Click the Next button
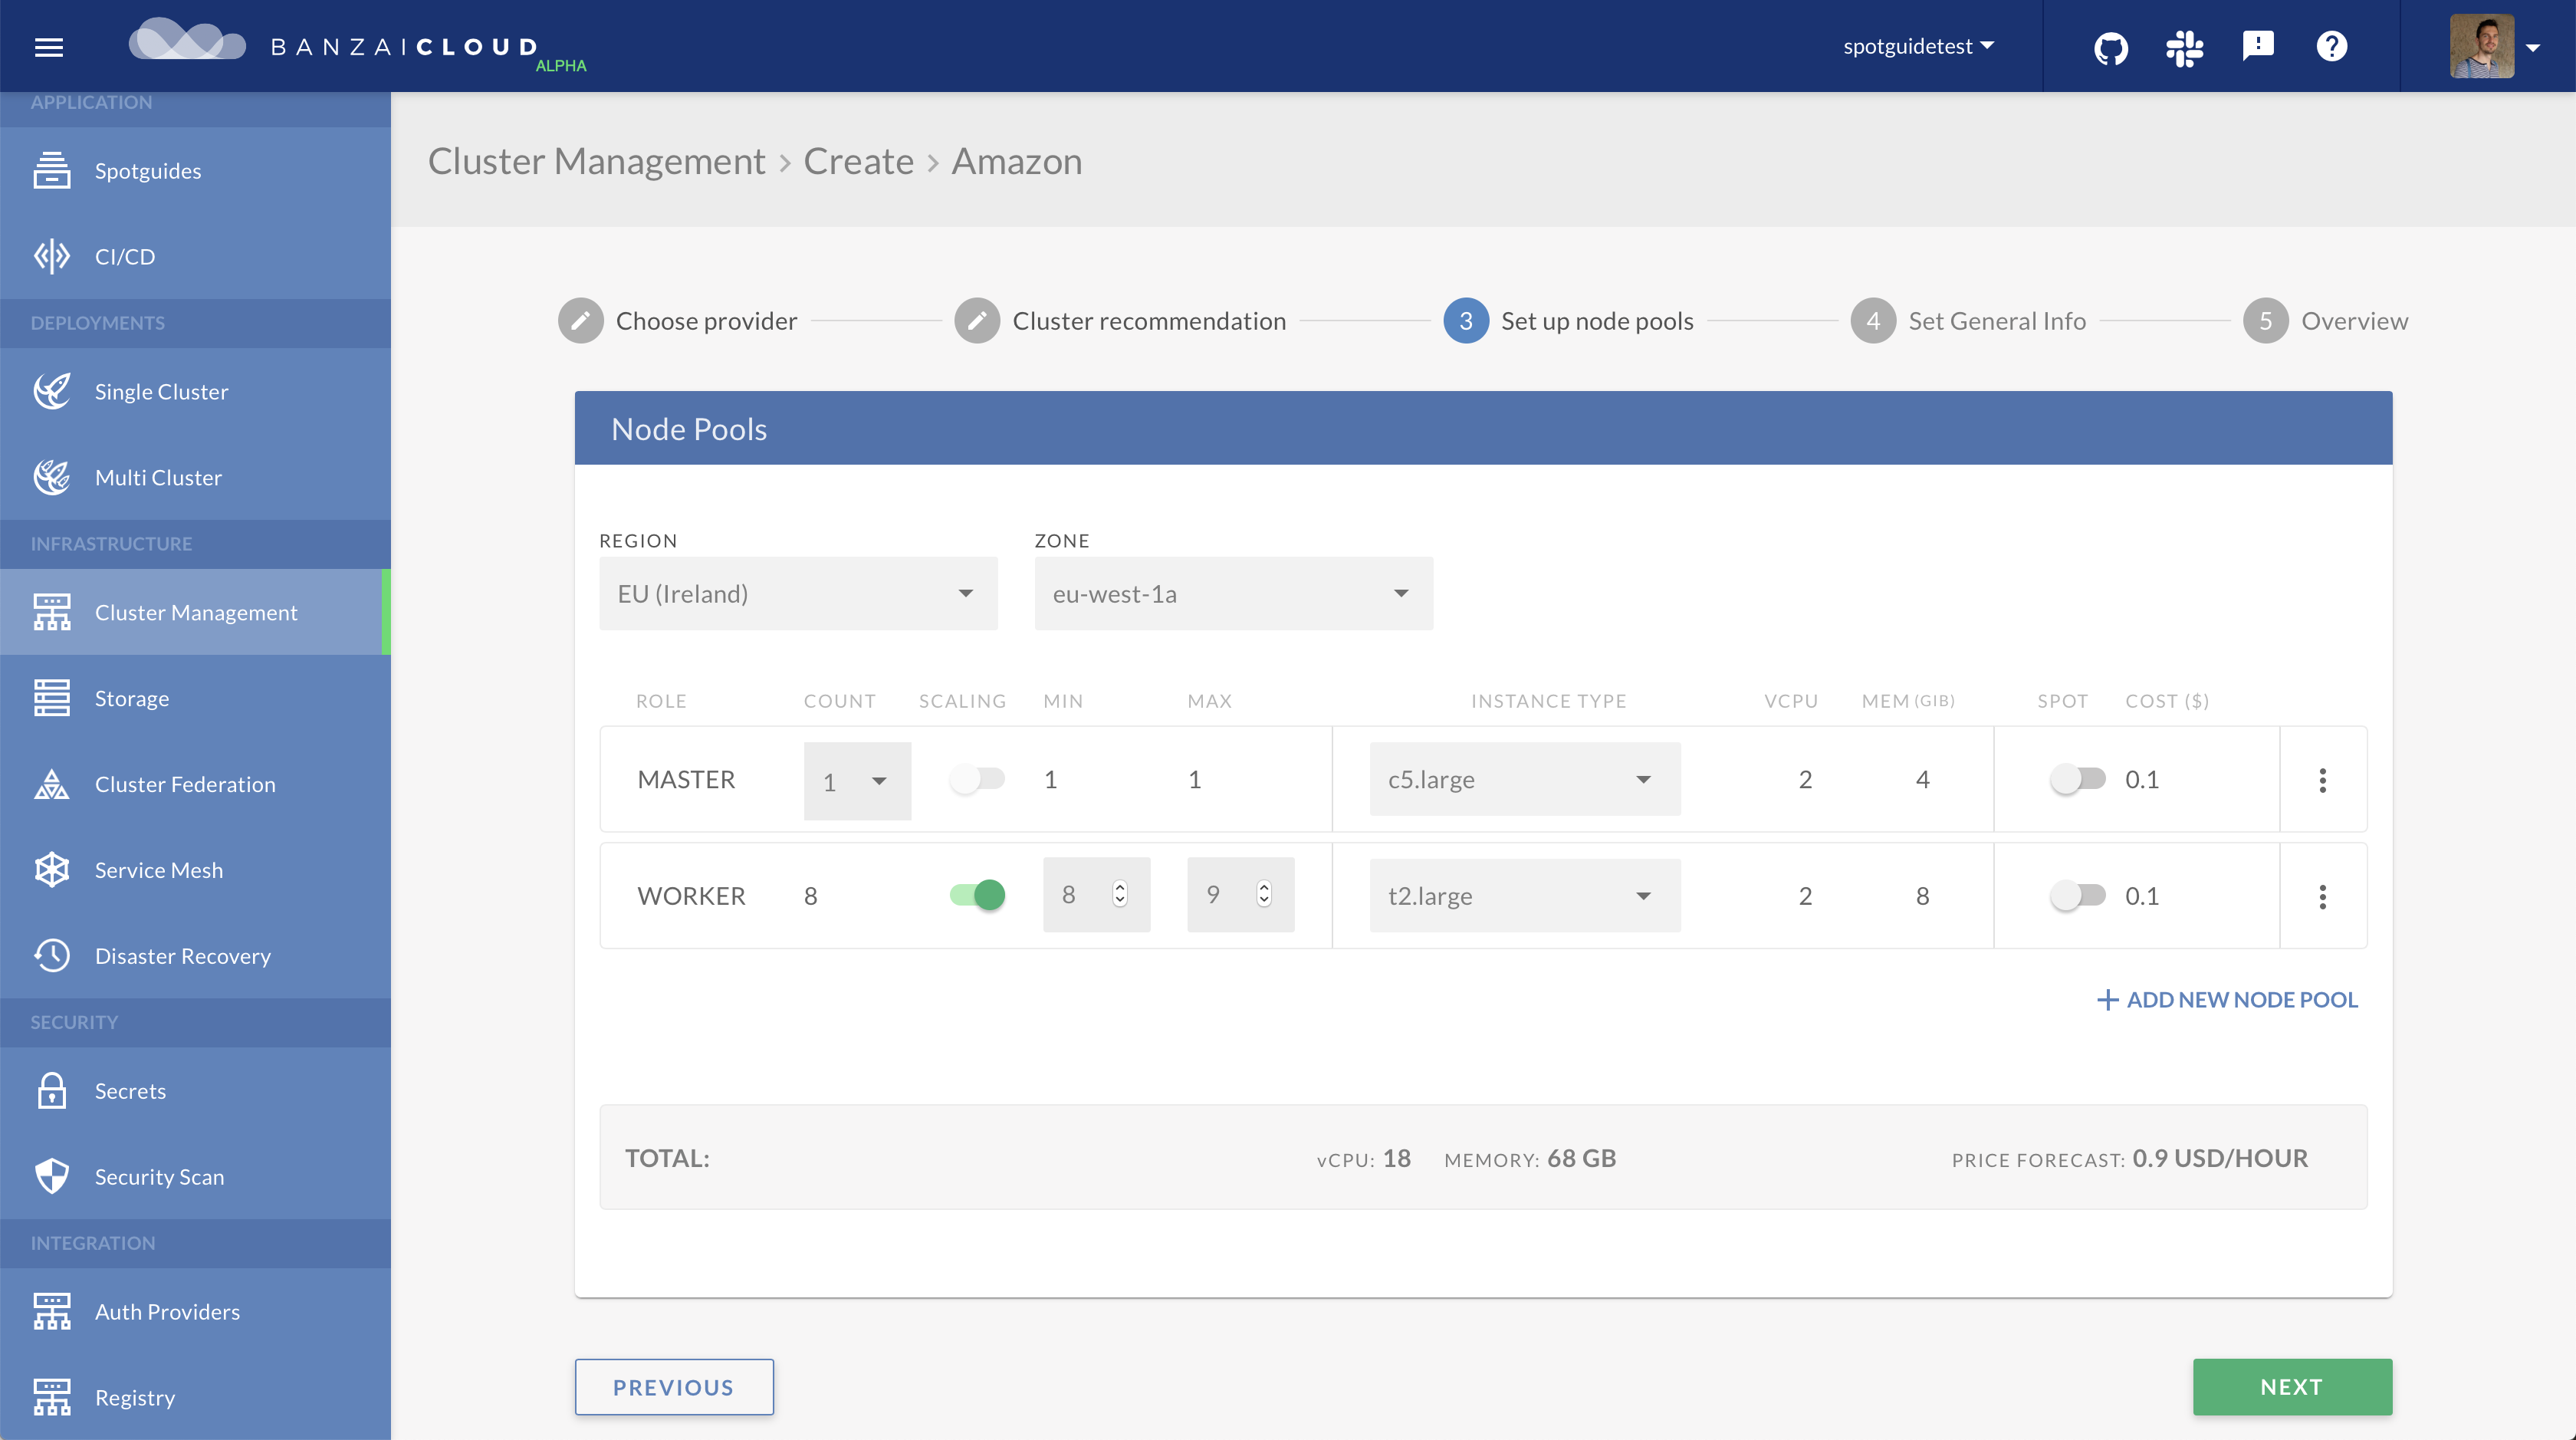 click(2292, 1387)
